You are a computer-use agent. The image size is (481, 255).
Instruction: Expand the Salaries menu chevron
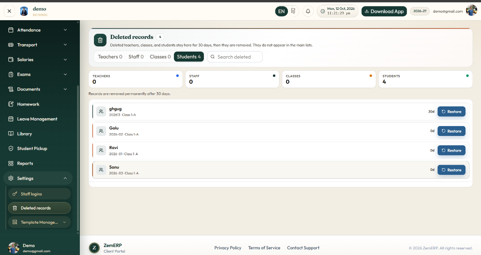click(x=65, y=60)
